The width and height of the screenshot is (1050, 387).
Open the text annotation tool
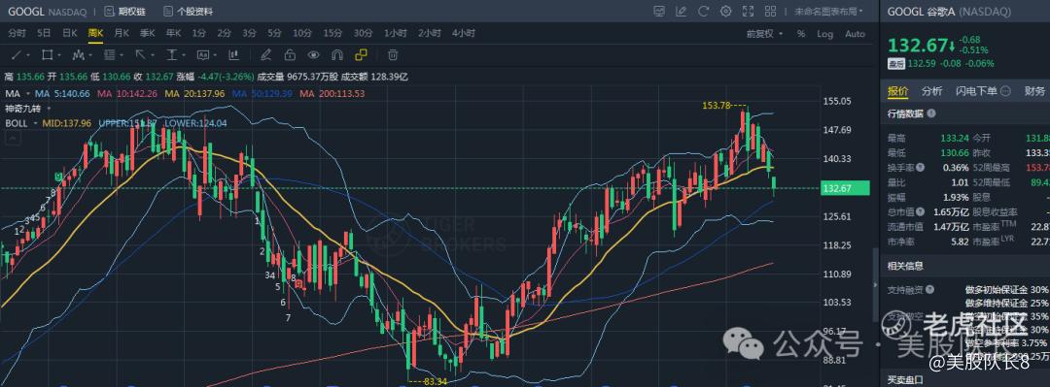coord(203,55)
